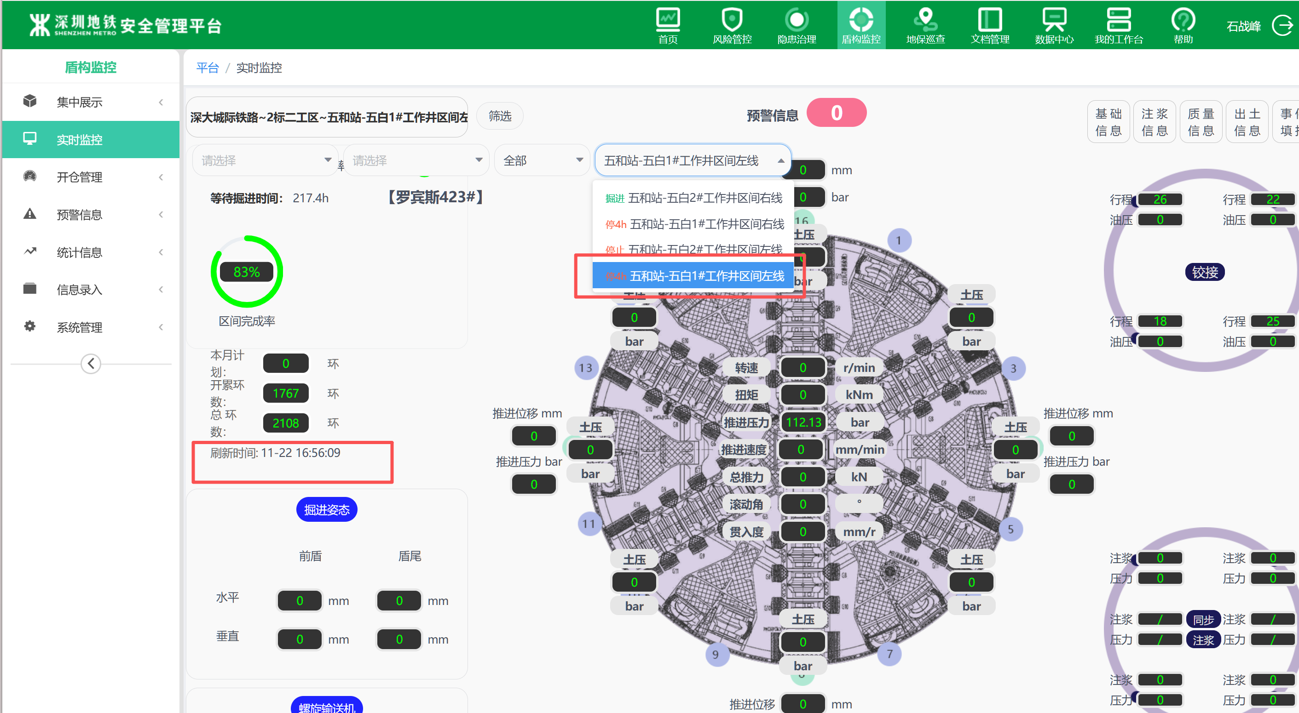Collapse sidebar with round arrow button
This screenshot has height=713, width=1299.
(x=91, y=363)
